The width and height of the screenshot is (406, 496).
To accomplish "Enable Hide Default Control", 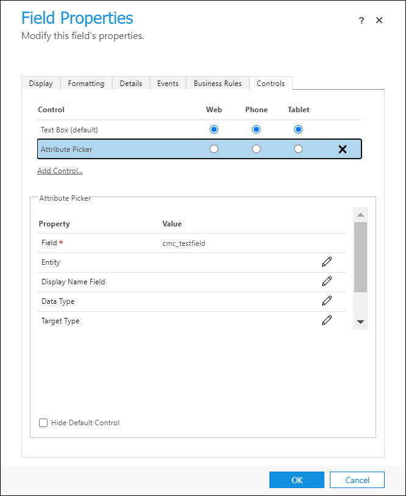I will [43, 423].
